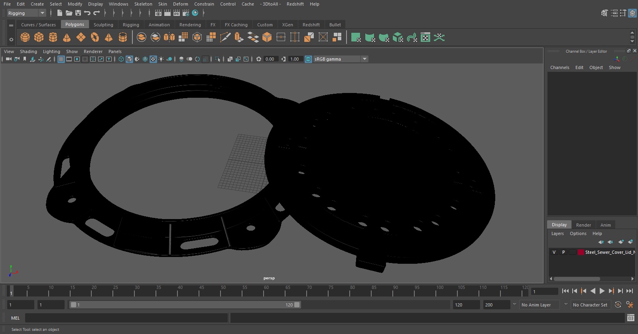Create a polygon cone from the shelf

click(67, 38)
